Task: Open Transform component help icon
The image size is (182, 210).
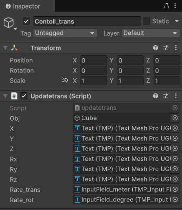Action: (156, 48)
